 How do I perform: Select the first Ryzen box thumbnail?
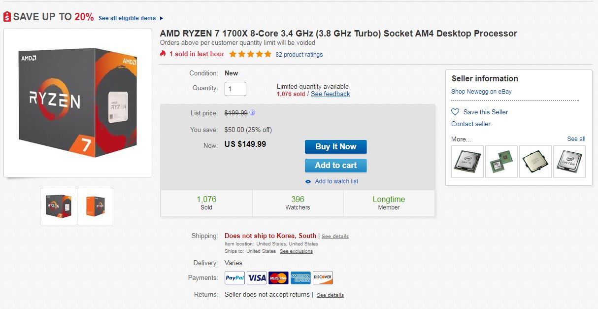tap(59, 206)
